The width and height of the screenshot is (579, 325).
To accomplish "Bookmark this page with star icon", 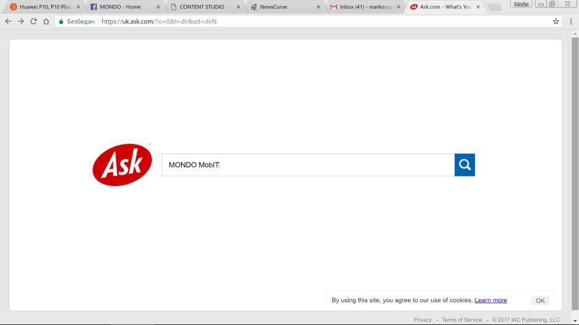I will pos(556,21).
